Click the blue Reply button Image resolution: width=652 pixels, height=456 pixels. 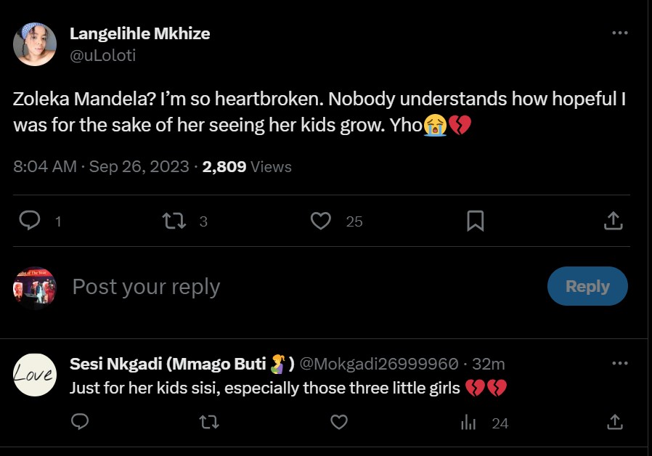coord(587,286)
